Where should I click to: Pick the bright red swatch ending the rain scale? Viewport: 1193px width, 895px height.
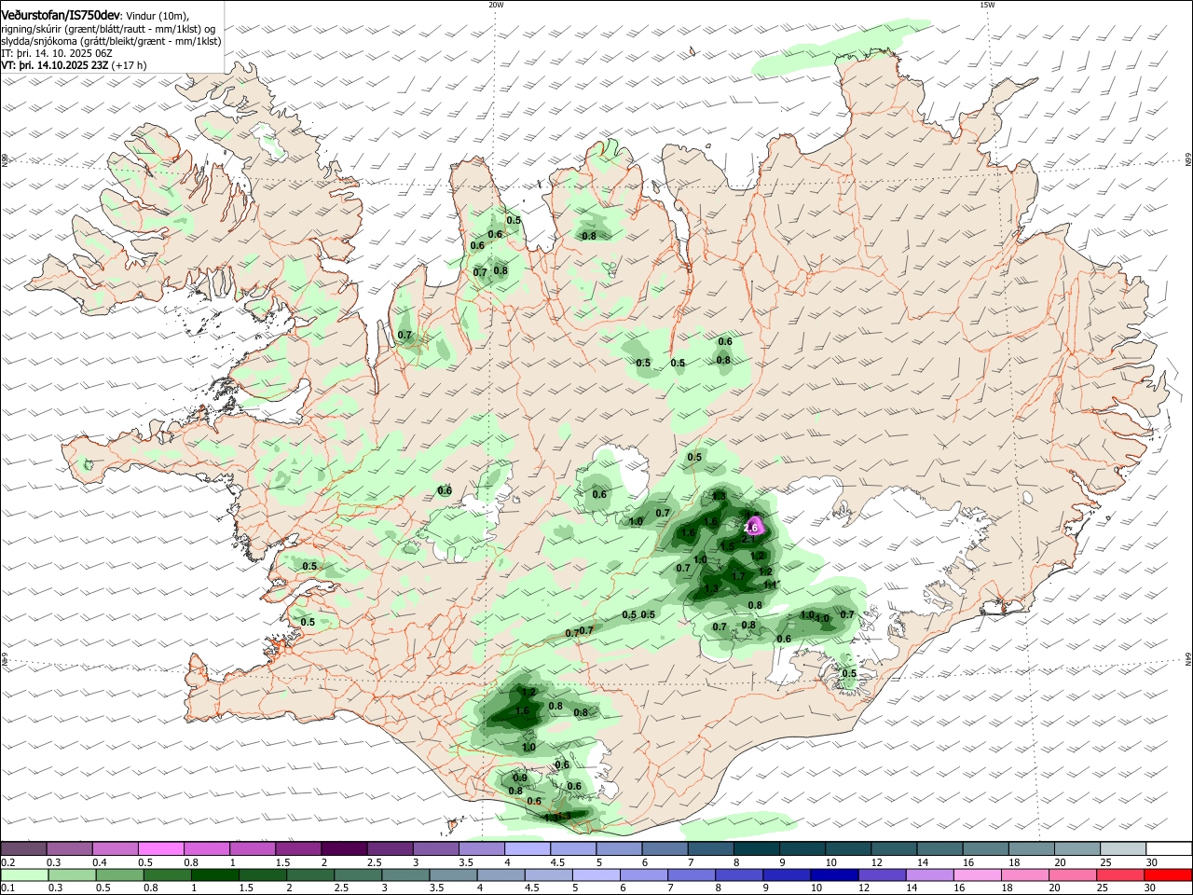tap(1169, 875)
